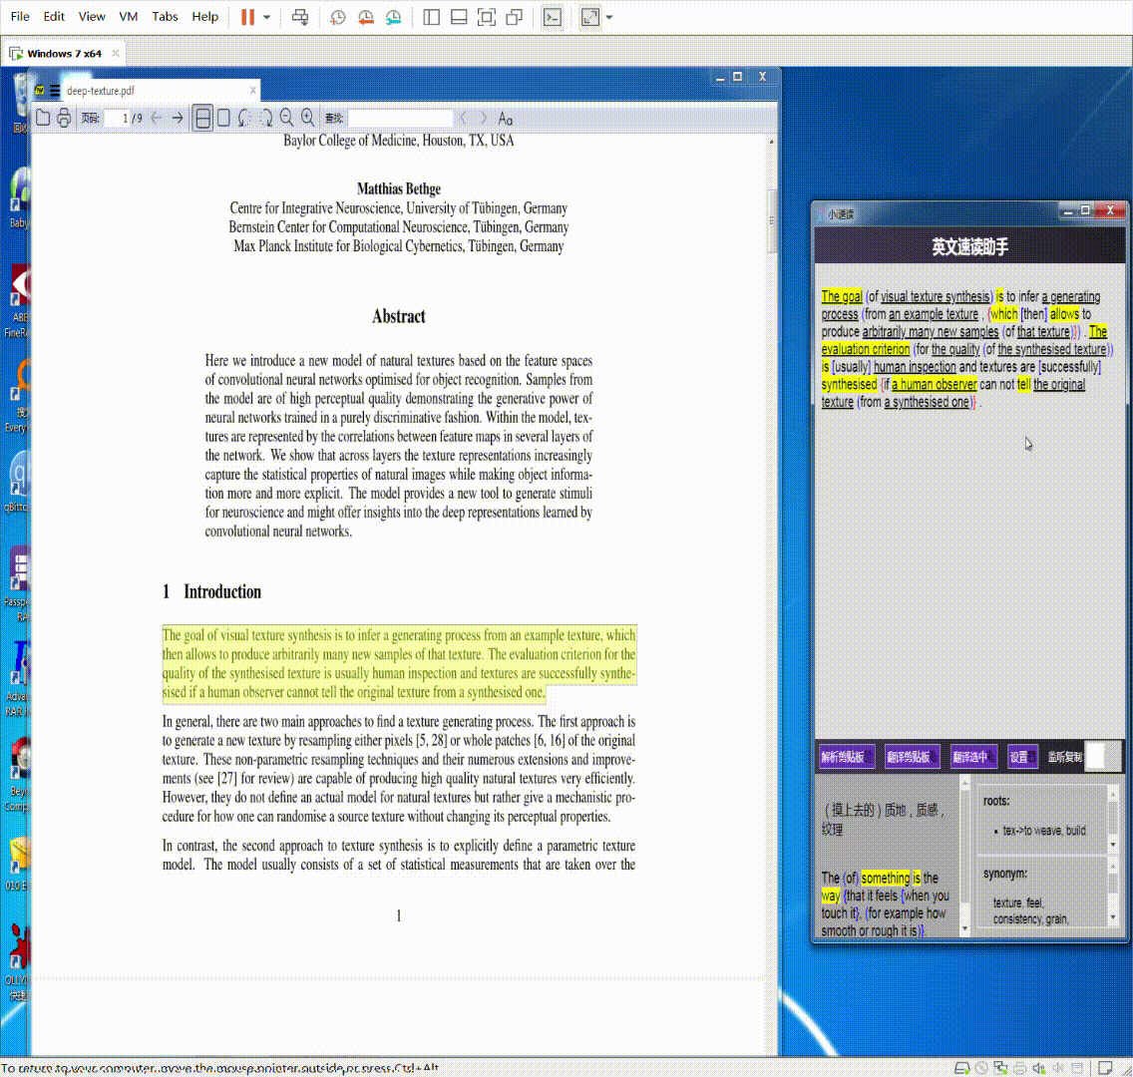1133x1077 pixels.
Task: Click the 'Abstract' heading in the PDF
Action: tap(399, 316)
